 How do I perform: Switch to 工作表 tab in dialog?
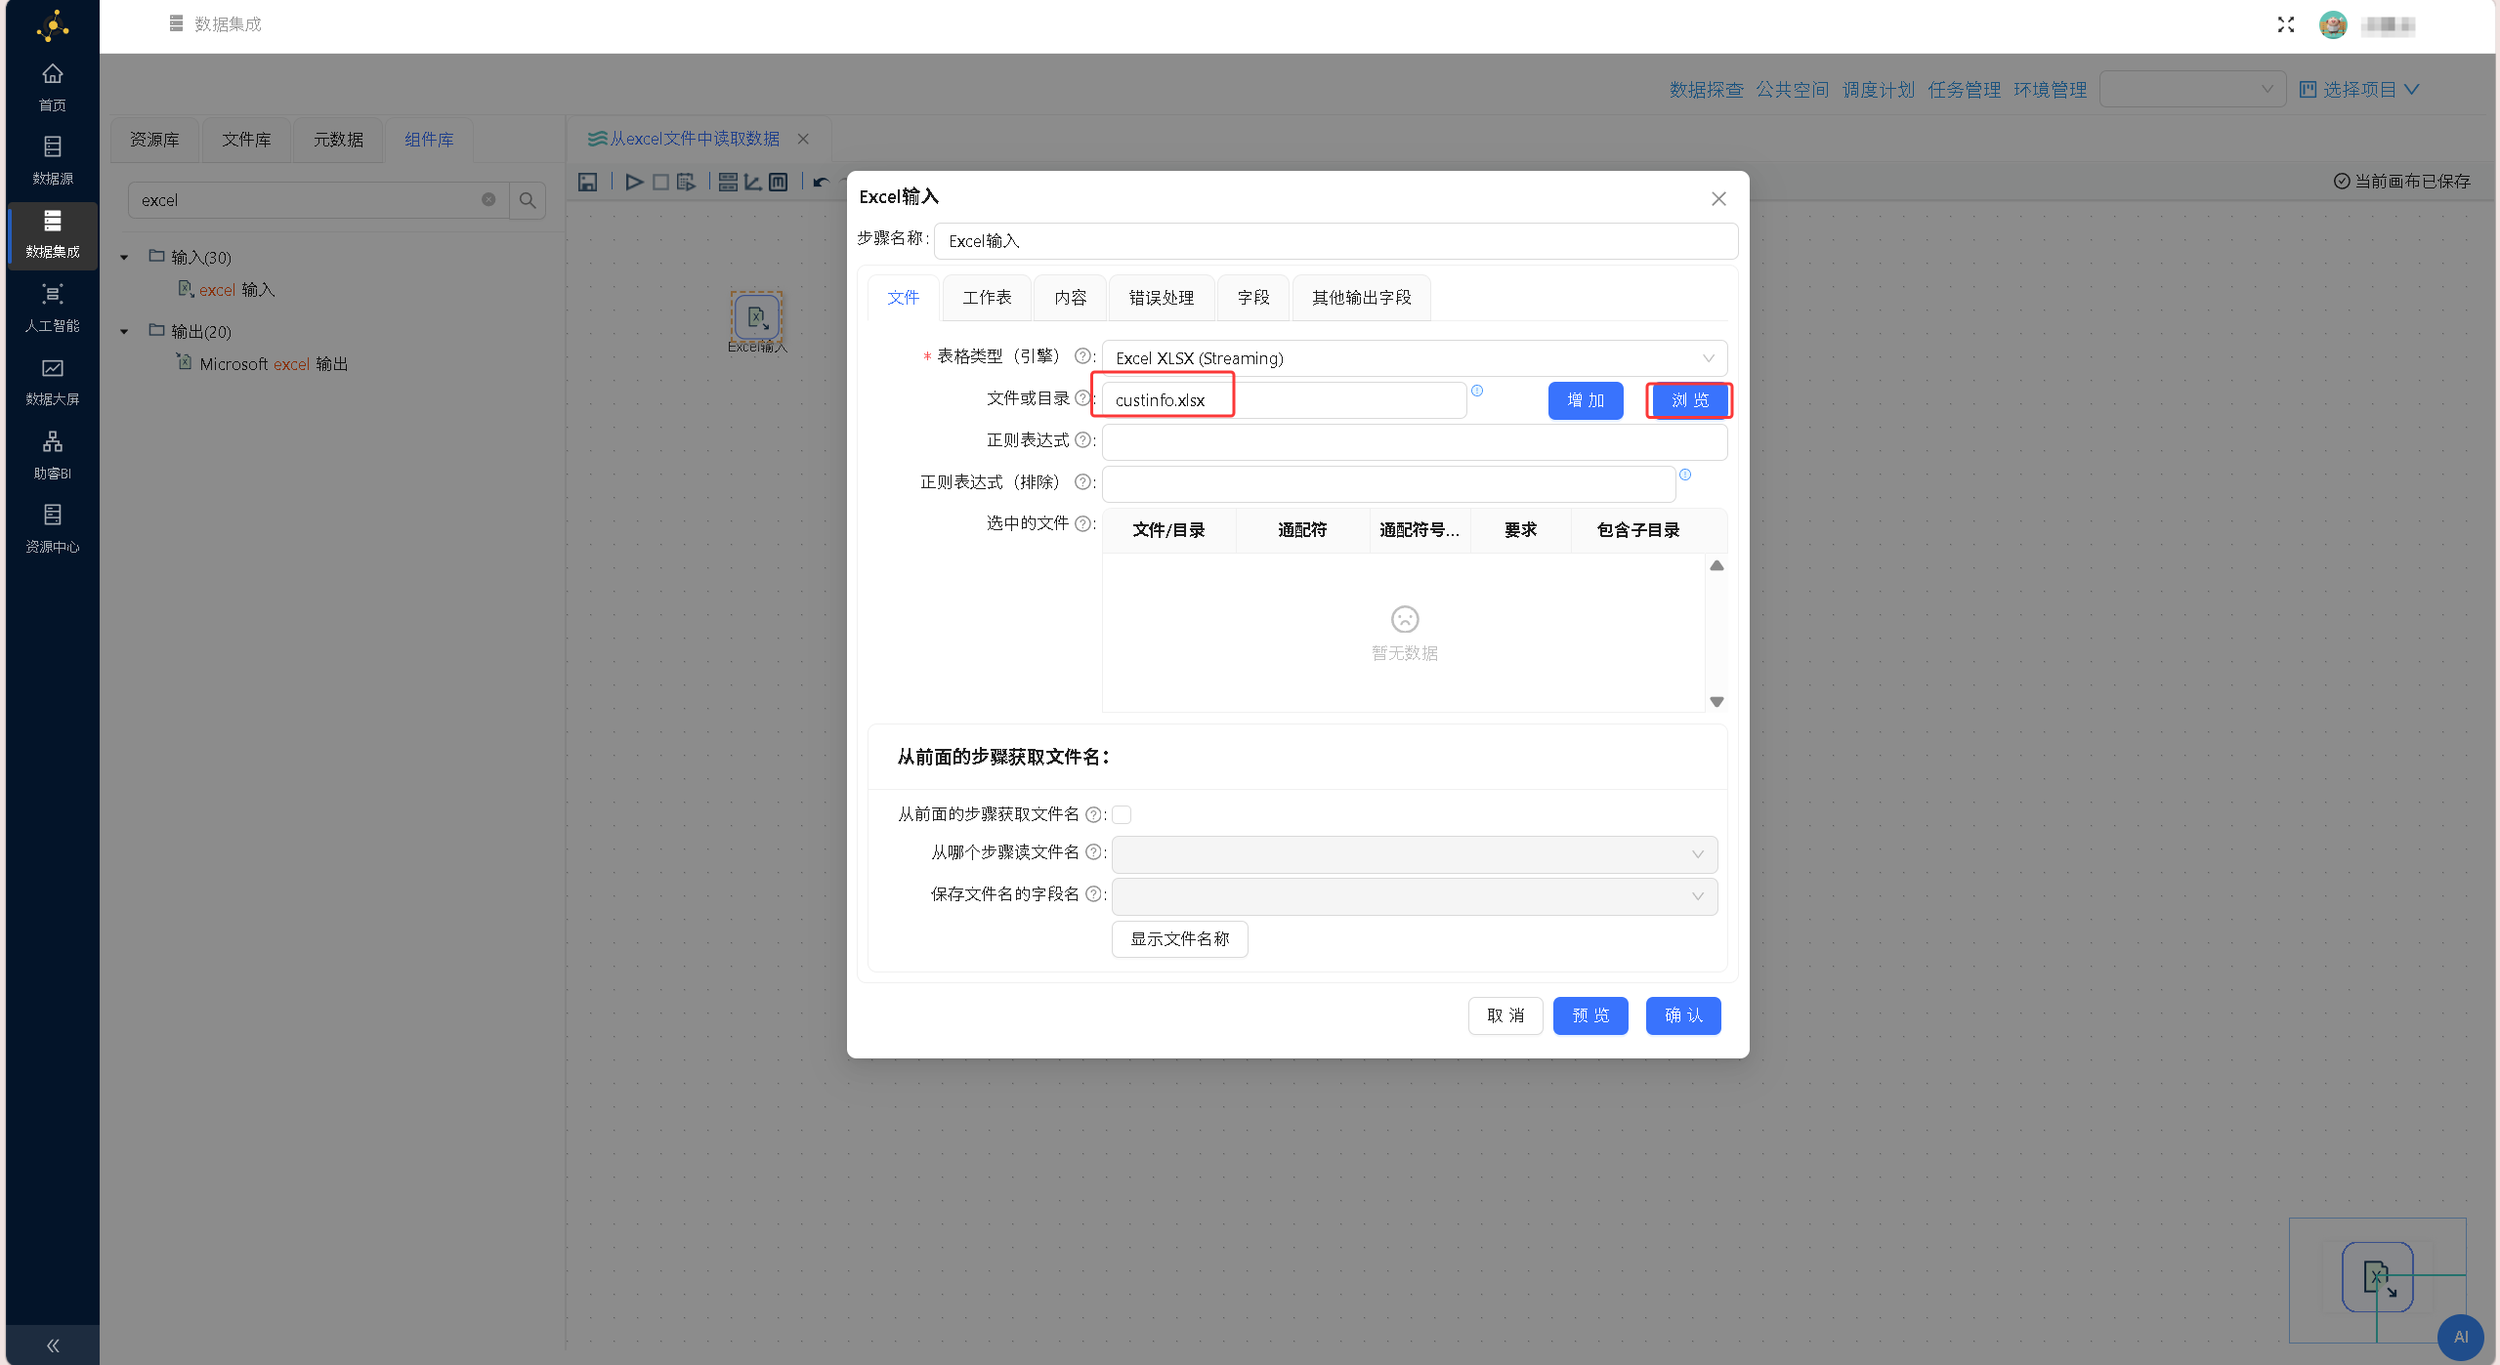click(x=987, y=298)
